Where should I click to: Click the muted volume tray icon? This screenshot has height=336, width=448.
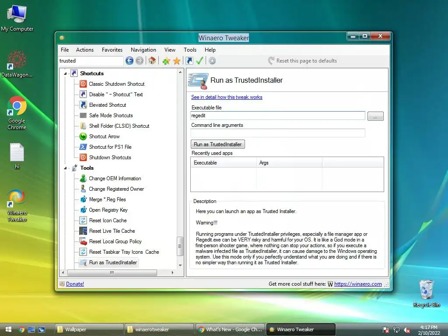pos(406,330)
